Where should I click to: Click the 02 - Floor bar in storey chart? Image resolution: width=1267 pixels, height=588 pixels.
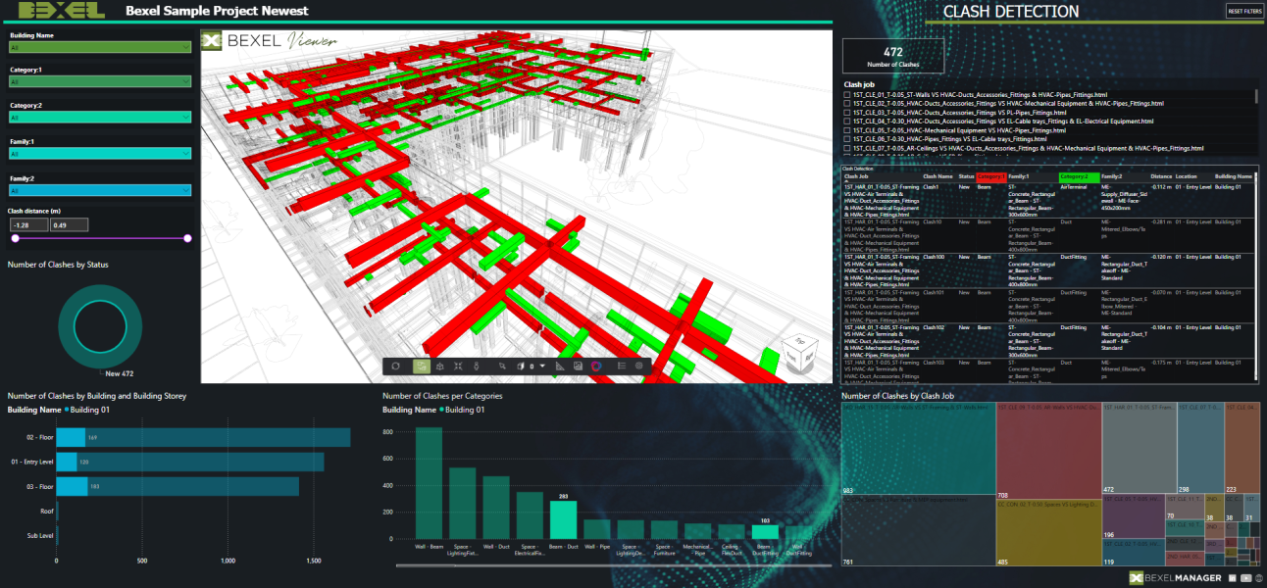tap(203, 437)
